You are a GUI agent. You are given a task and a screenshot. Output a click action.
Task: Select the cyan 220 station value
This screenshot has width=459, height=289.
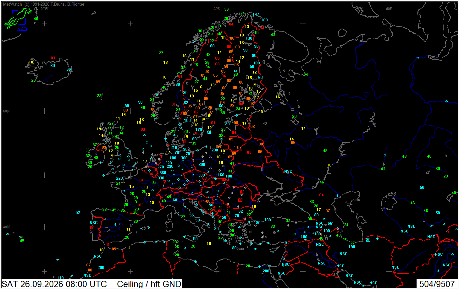tap(119, 178)
